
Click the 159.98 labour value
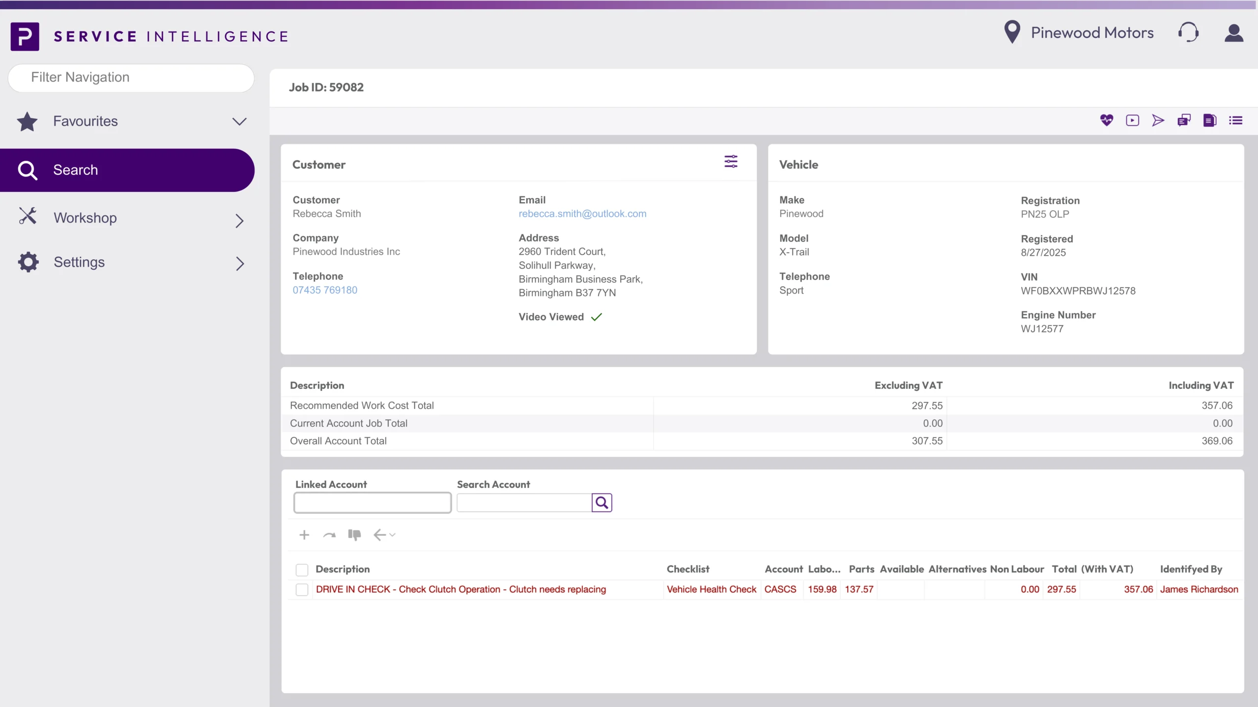(822, 589)
